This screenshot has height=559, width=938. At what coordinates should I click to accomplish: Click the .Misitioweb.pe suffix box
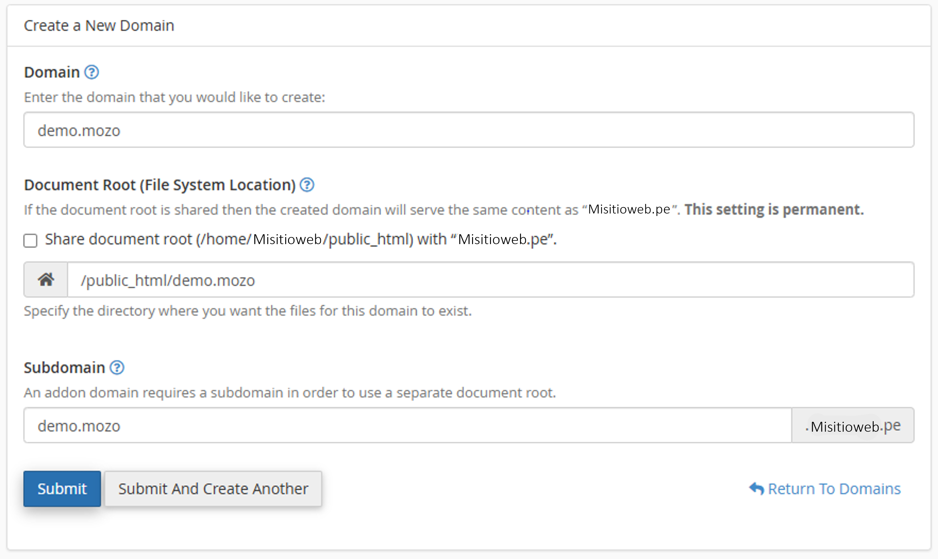tap(853, 426)
